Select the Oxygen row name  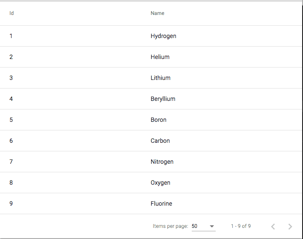160,183
